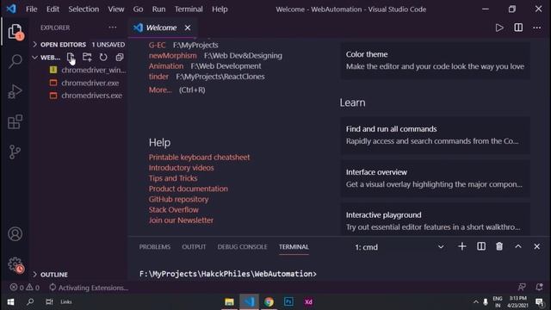Open the View menu

[x=116, y=9]
